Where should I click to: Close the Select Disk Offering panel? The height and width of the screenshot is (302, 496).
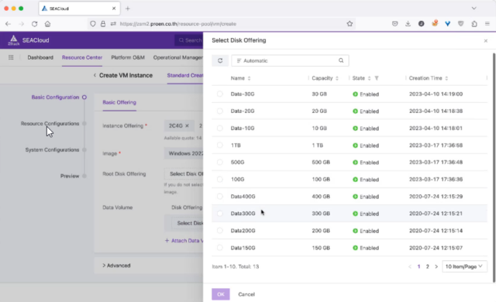tap(486, 41)
